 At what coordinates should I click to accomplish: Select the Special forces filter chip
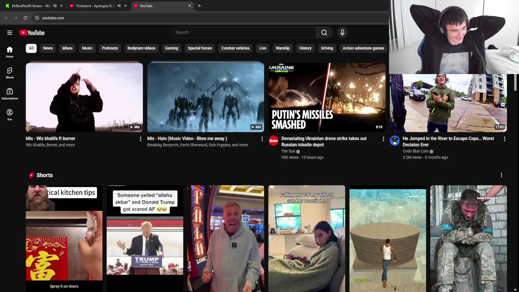click(x=200, y=48)
